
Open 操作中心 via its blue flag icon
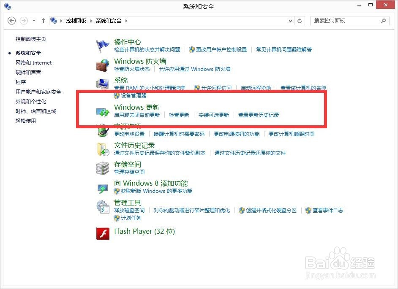(102, 45)
